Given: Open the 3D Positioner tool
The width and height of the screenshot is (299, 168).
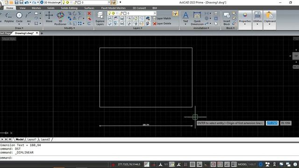Looking at the screenshot, I should (60, 19).
